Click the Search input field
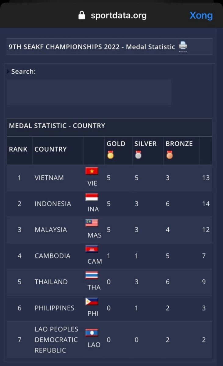 (x=89, y=92)
